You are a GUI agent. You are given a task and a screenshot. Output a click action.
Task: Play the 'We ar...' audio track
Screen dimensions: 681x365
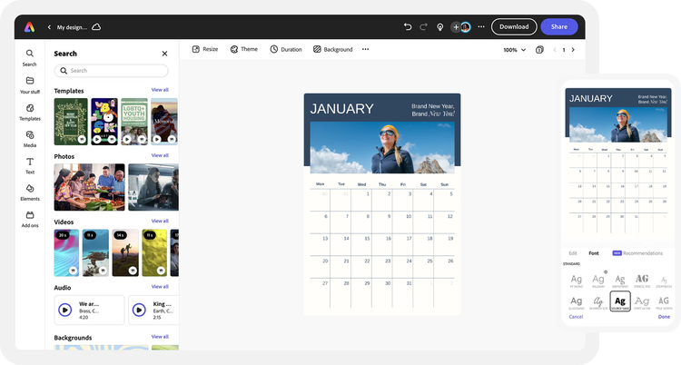click(65, 310)
